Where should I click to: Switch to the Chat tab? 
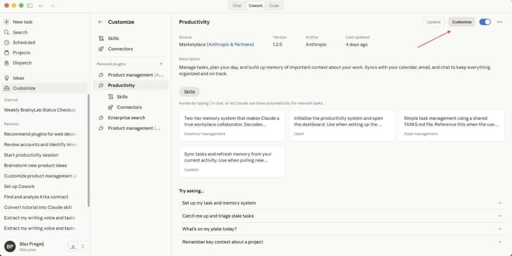(x=237, y=5)
